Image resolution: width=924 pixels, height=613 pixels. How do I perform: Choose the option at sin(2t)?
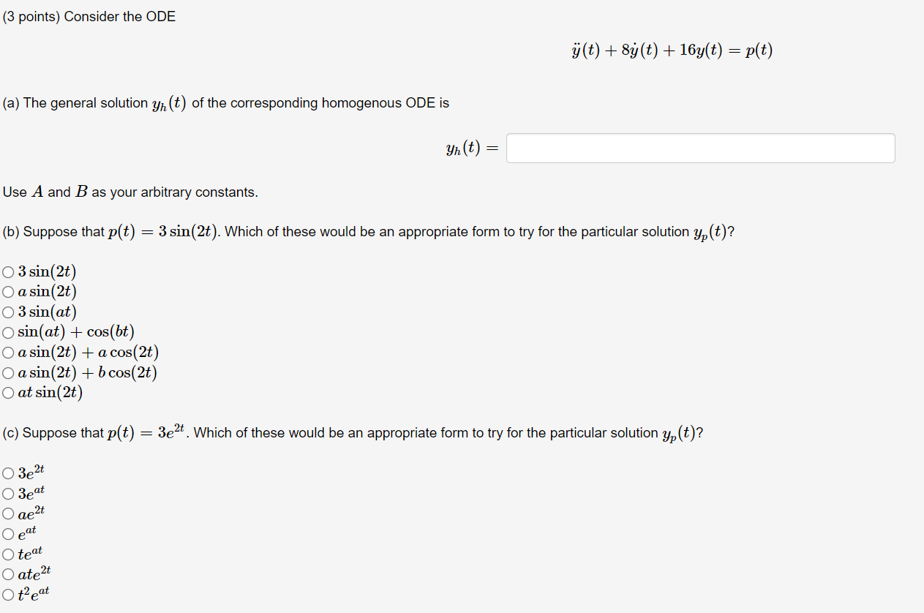tap(8, 393)
